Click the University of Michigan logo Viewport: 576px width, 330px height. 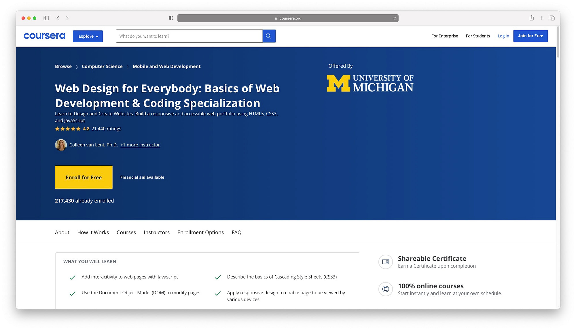point(370,83)
